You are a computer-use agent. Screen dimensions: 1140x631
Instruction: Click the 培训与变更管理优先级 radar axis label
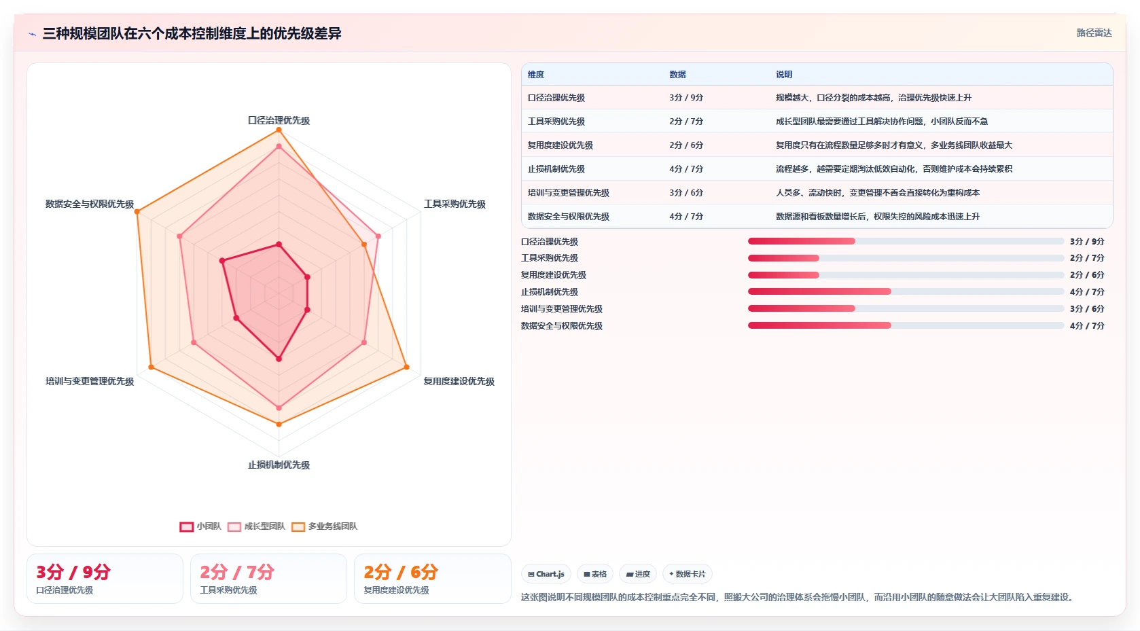tap(90, 381)
